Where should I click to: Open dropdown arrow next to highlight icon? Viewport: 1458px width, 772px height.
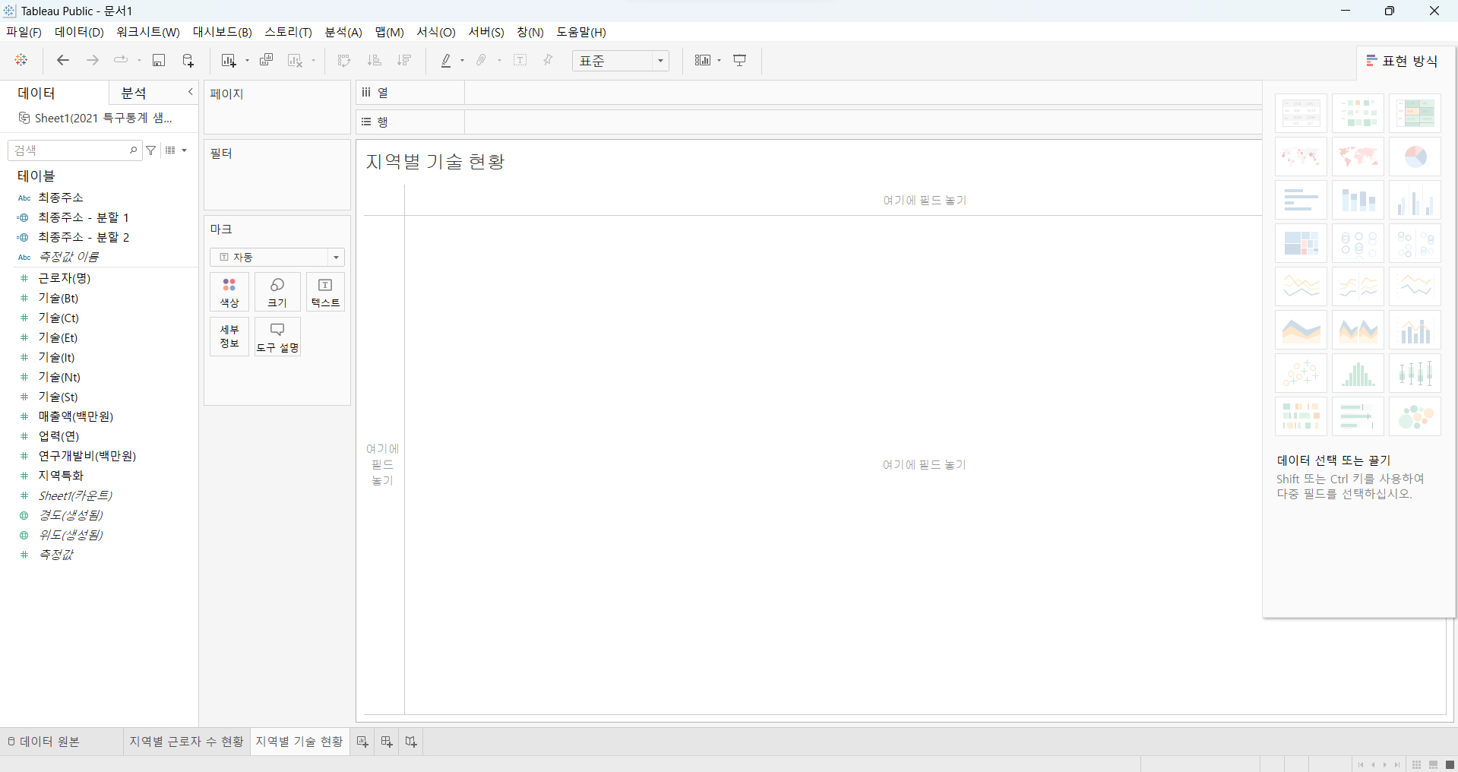point(462,61)
